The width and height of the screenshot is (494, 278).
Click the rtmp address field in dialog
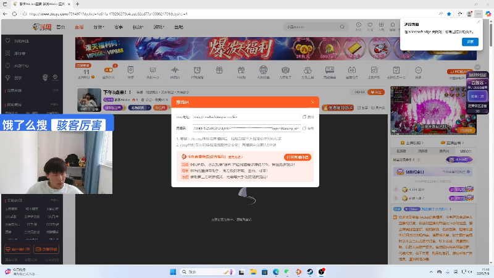(246, 117)
